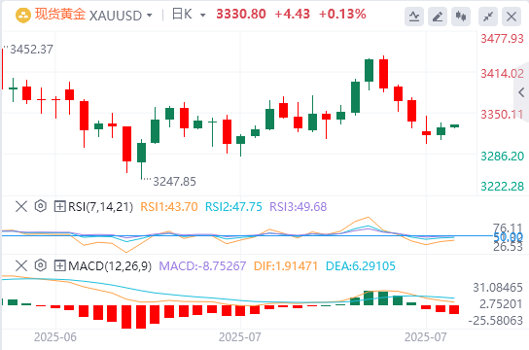
Task: Click the RSI(7,14,21) indicator label
Action: click(100, 207)
